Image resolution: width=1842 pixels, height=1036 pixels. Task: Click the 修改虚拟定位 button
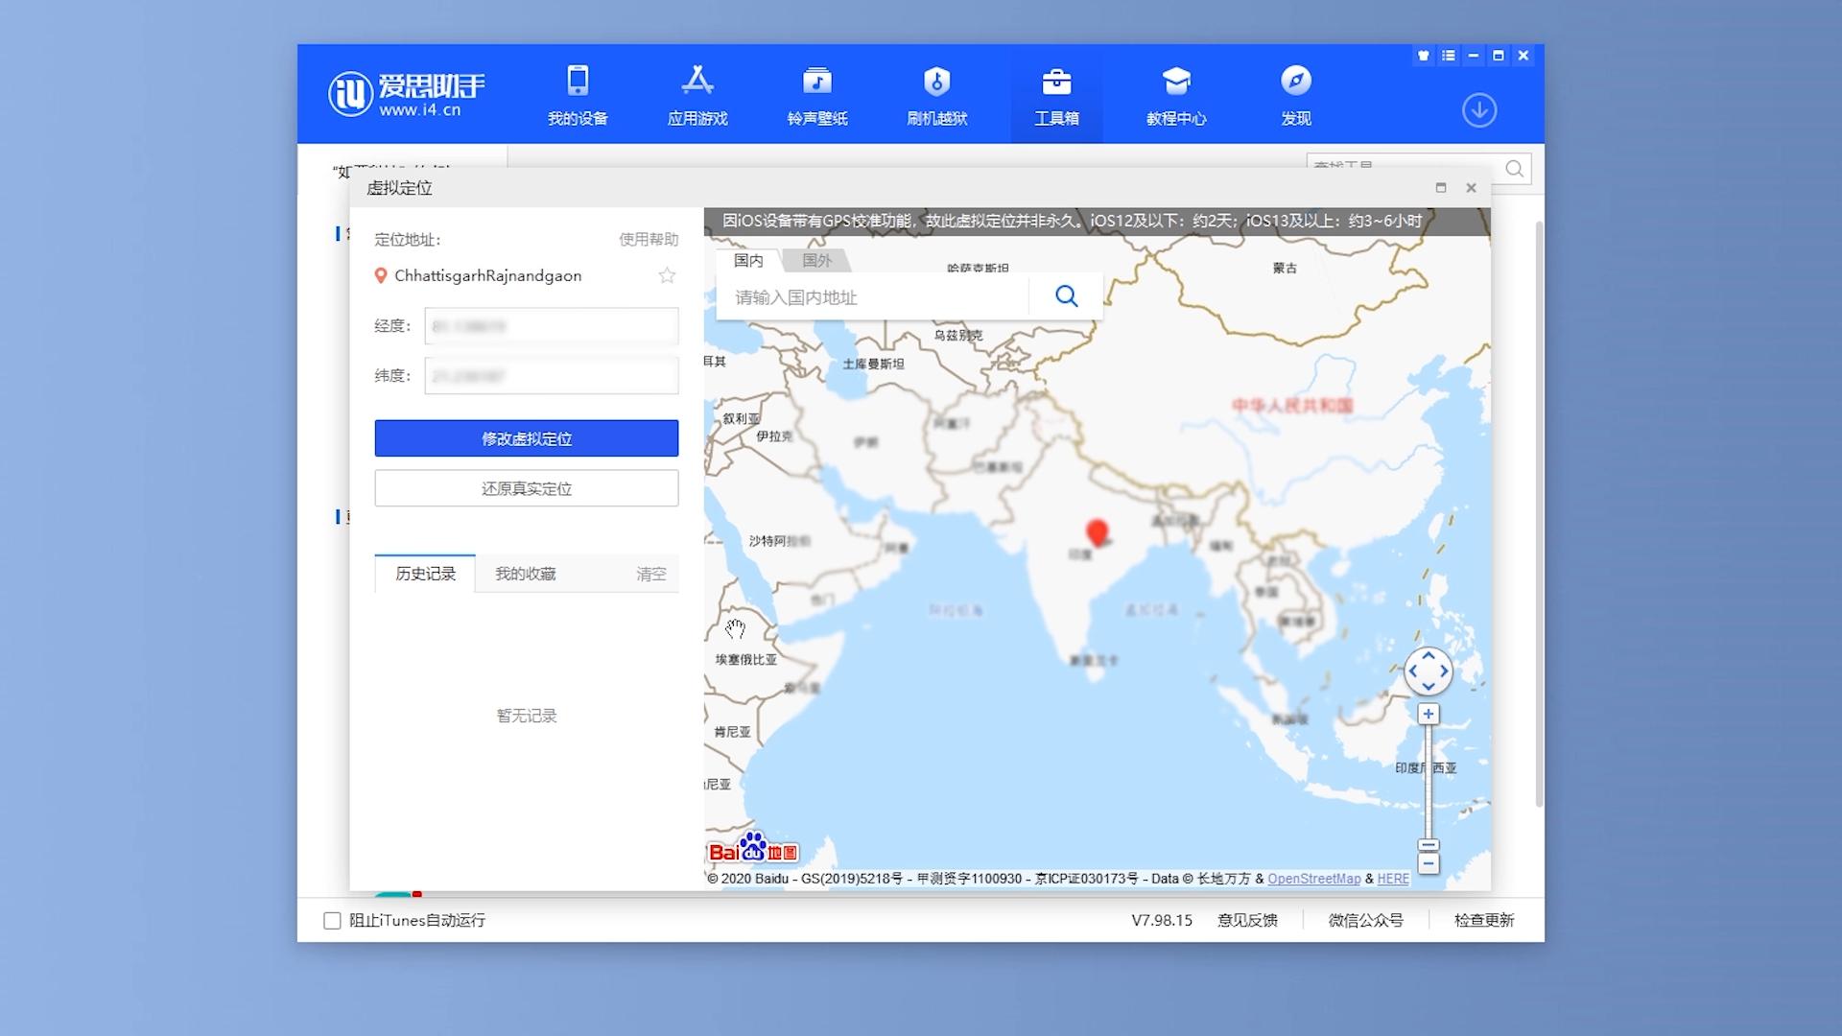526,438
